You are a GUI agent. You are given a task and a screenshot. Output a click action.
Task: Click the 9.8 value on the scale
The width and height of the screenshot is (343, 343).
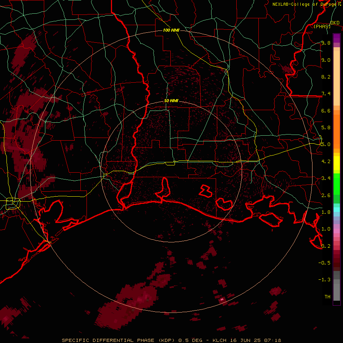(x=326, y=43)
